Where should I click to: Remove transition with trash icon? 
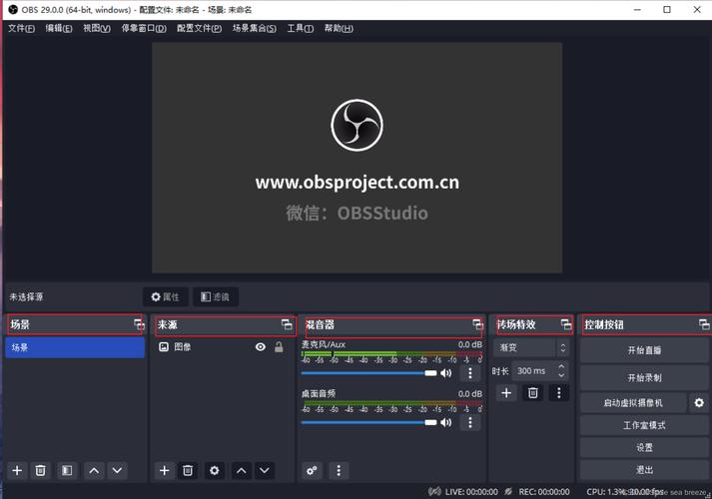click(533, 393)
